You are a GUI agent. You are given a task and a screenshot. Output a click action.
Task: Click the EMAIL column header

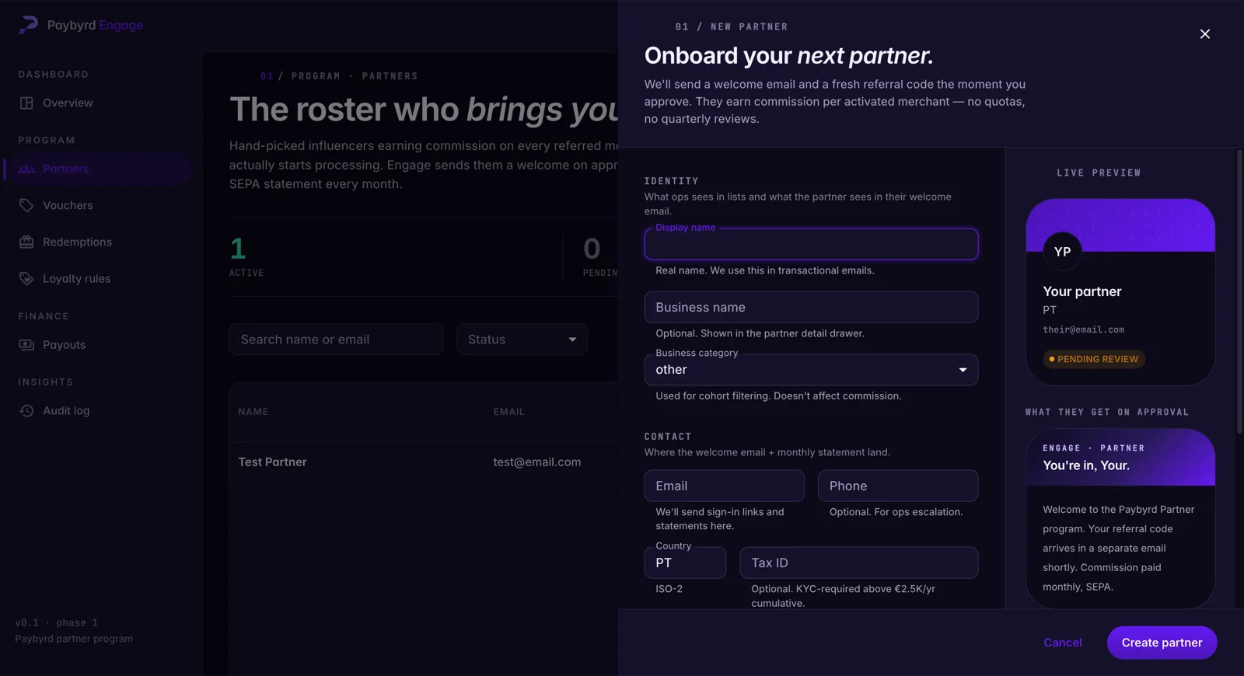pos(508,412)
